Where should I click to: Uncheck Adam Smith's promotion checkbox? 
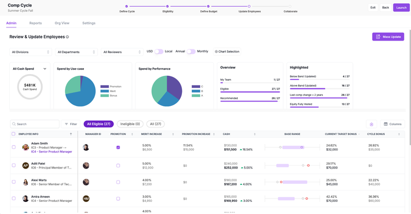coord(118,147)
